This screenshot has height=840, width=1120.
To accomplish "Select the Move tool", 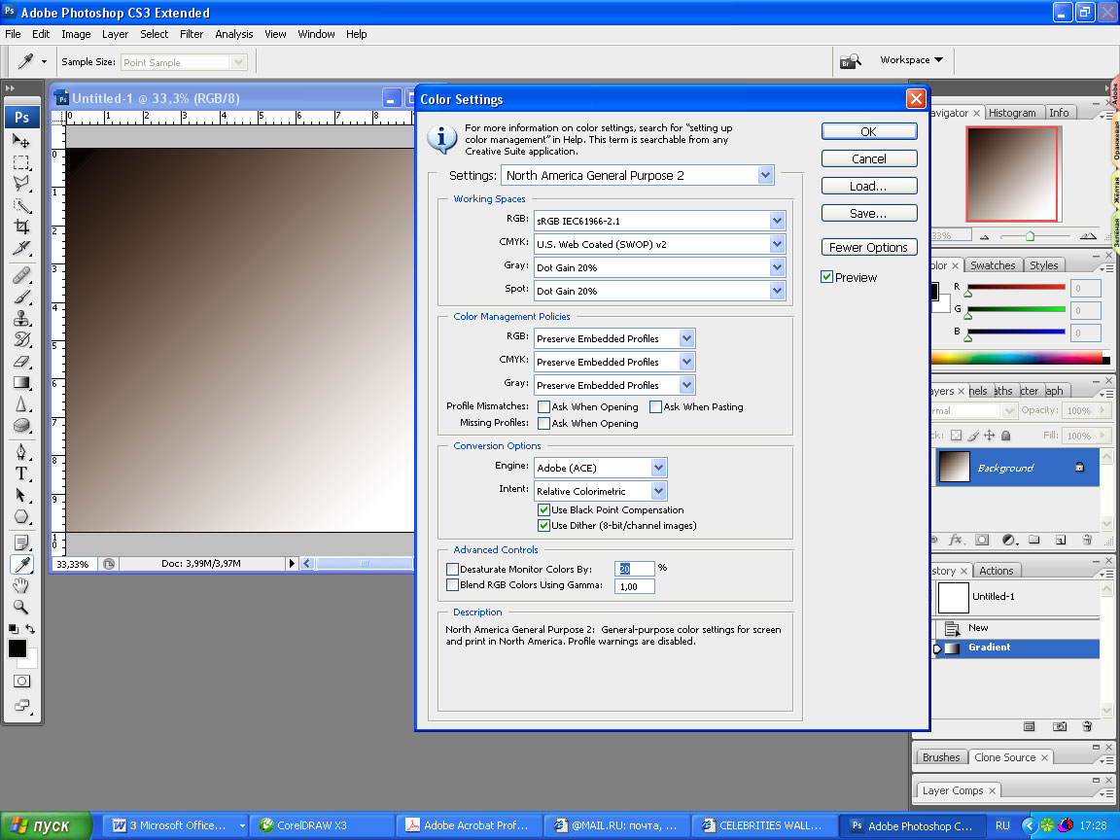I will pos(21,141).
